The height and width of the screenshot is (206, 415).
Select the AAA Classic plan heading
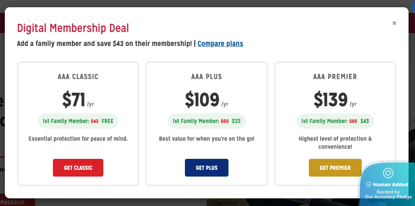tap(78, 77)
